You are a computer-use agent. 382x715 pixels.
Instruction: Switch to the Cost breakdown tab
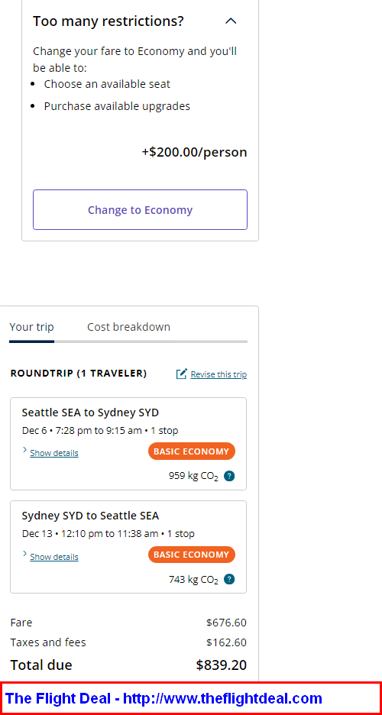pyautogui.click(x=128, y=327)
